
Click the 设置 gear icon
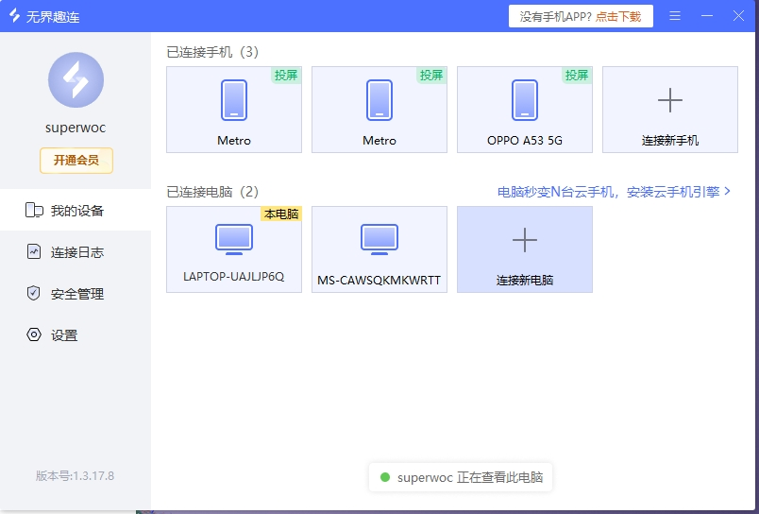(34, 334)
